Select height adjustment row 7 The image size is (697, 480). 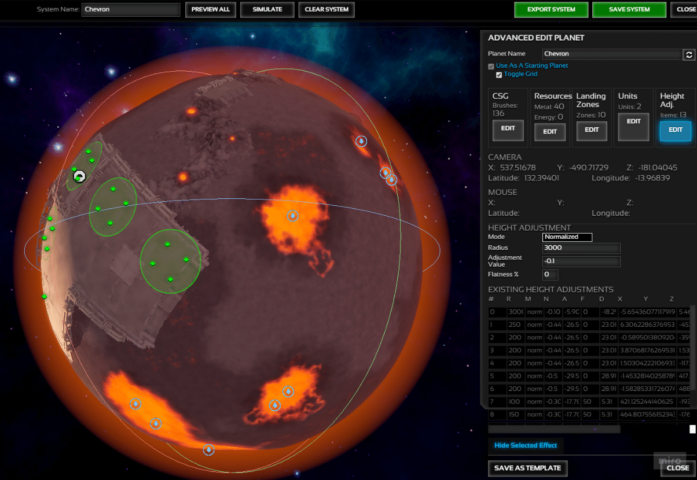[x=589, y=401]
